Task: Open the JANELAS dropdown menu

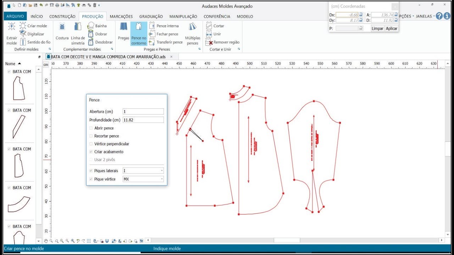Action: coord(425,16)
